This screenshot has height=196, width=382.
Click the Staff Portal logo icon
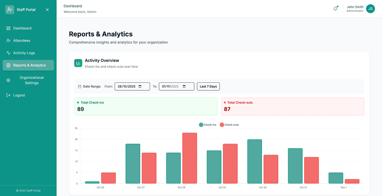(10, 10)
